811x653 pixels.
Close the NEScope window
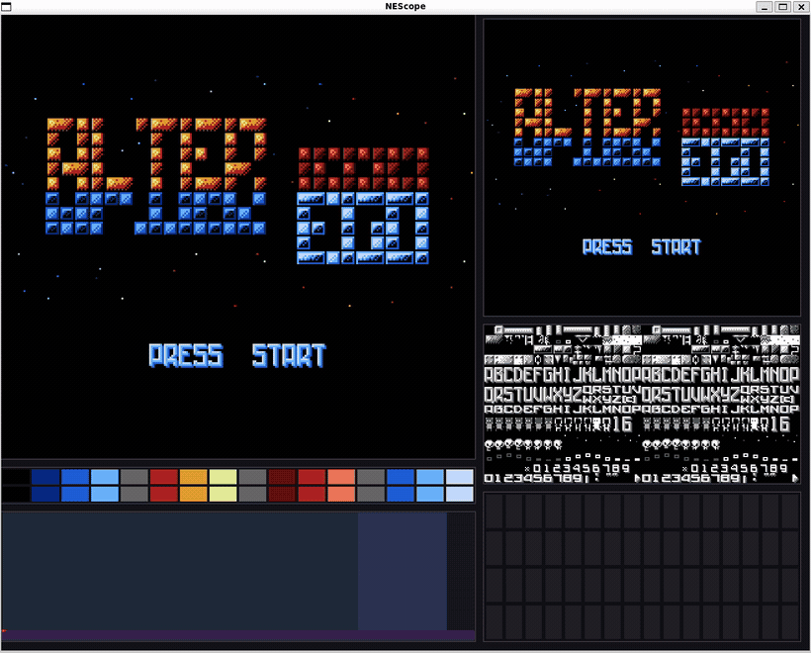pos(801,6)
